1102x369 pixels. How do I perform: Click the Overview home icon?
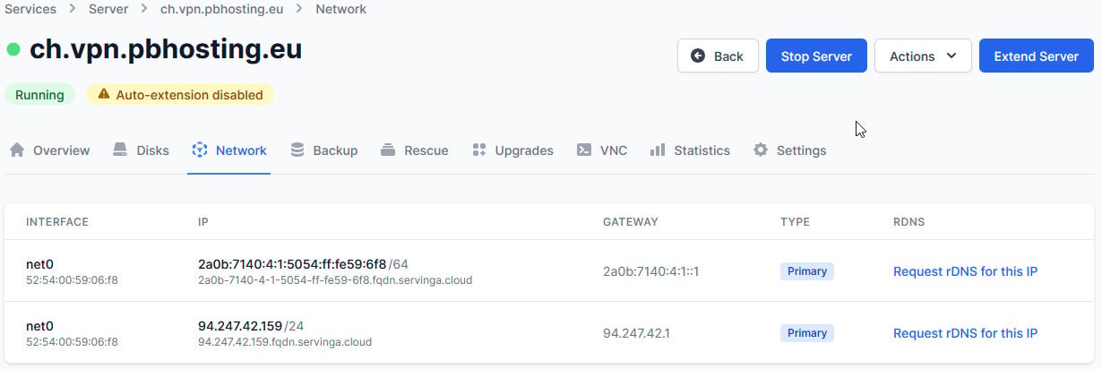(17, 150)
